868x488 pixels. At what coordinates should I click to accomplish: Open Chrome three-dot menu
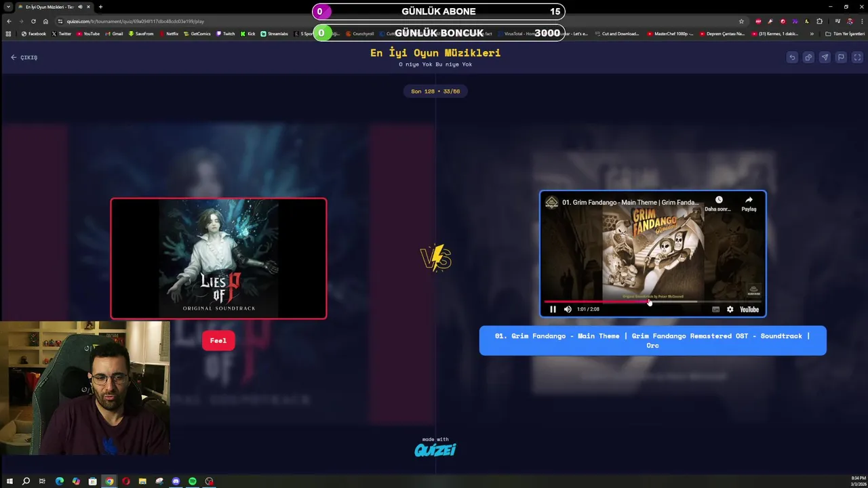pos(861,21)
